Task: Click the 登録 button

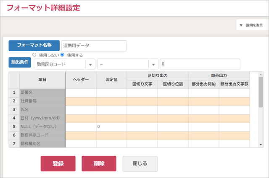Action: pos(58,163)
